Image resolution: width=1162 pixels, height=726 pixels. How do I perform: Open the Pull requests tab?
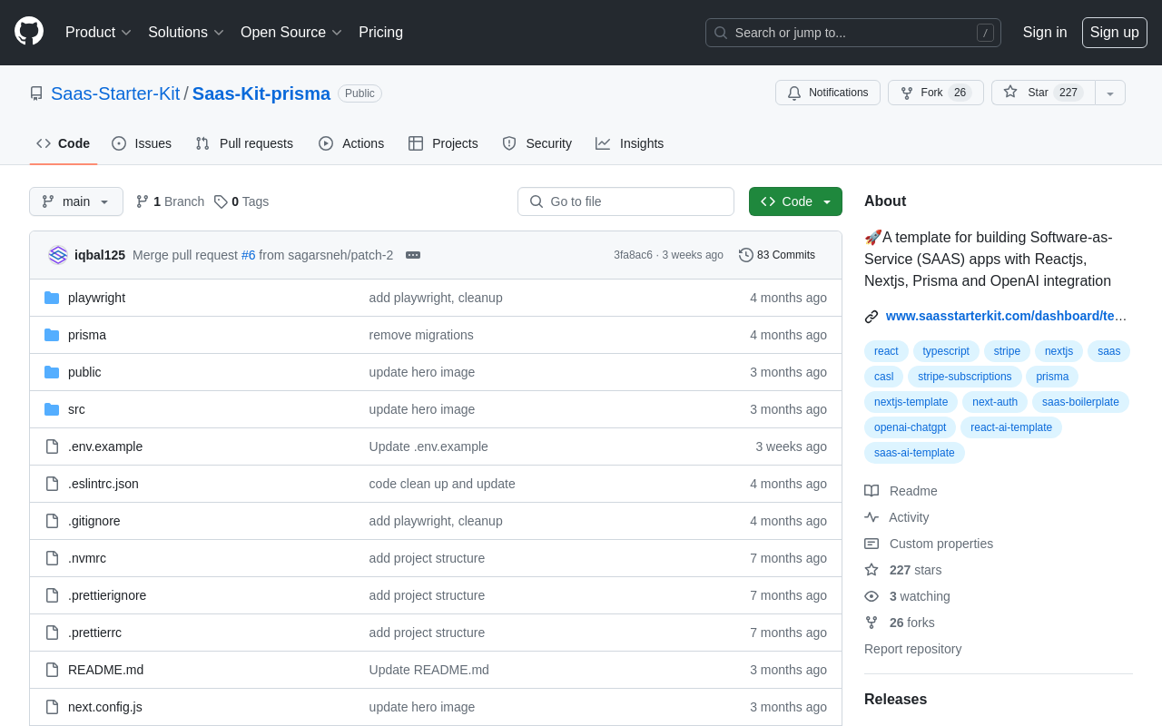coord(244,143)
